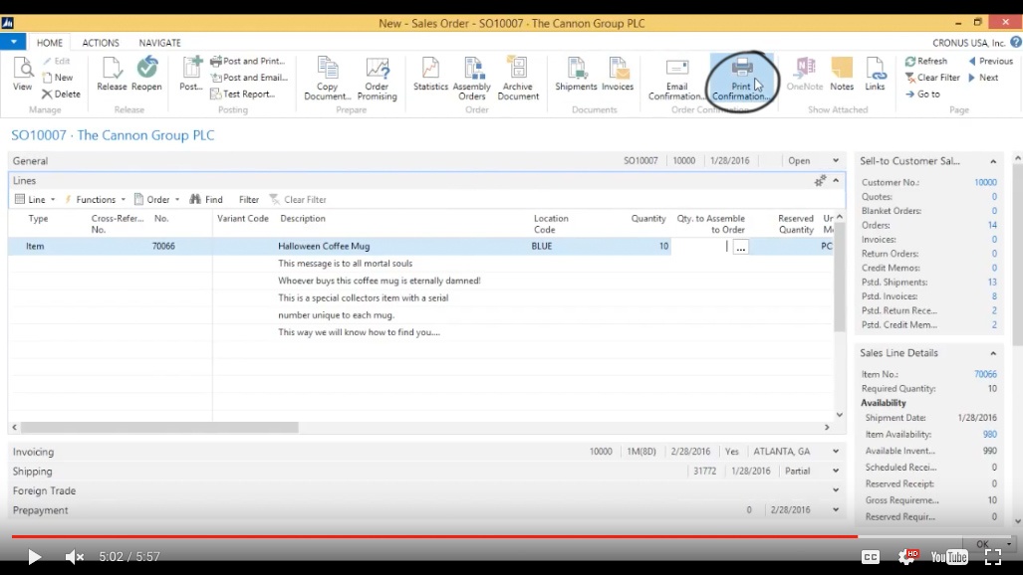The height and width of the screenshot is (575, 1023).
Task: Open the Lines customize gear icon
Action: point(820,181)
